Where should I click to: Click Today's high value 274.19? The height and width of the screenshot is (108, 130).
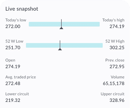point(117,26)
